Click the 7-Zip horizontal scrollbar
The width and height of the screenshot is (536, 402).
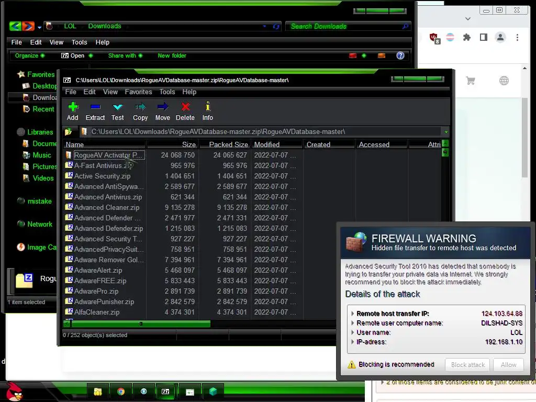click(141, 323)
